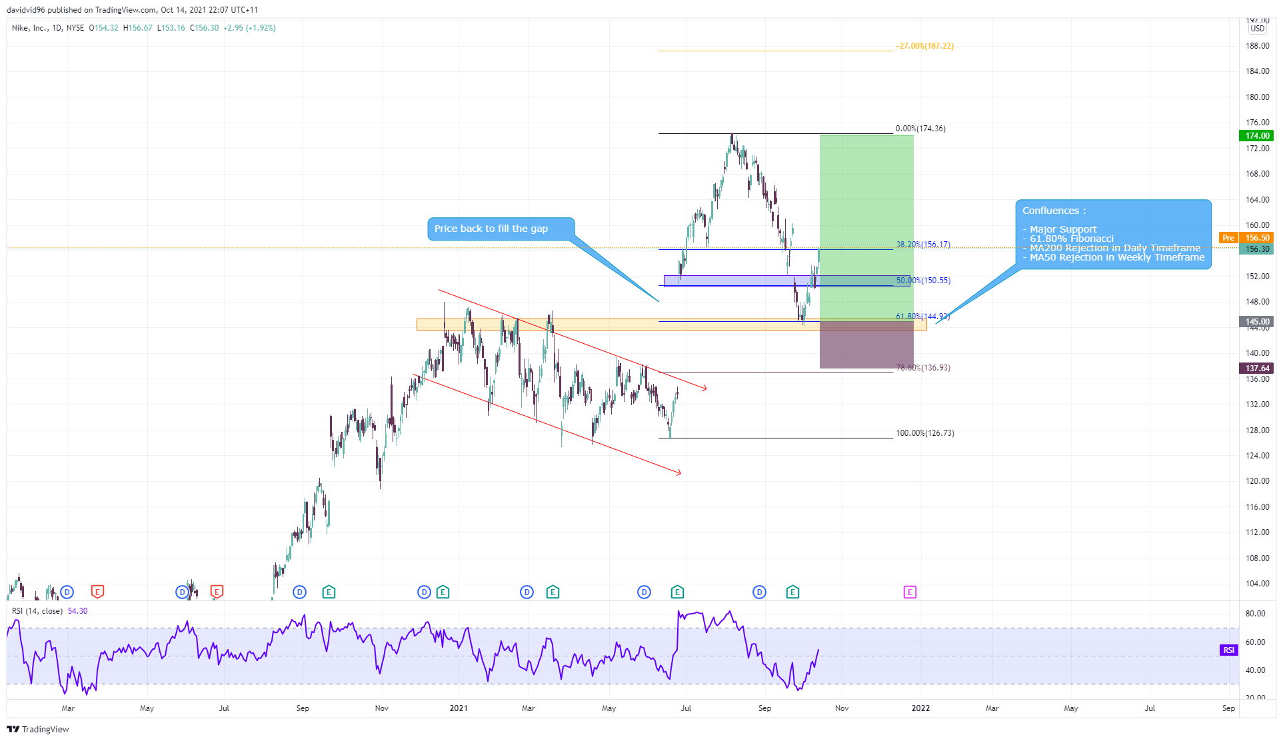Click the Fibonacci 0.00%(174.36) level label

(920, 129)
